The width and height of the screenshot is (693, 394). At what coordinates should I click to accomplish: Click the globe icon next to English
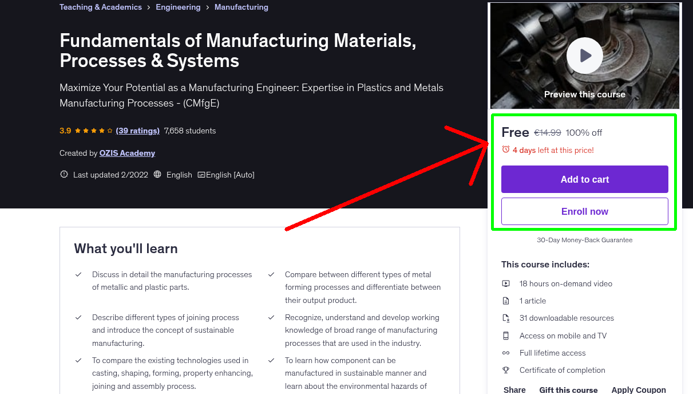click(157, 174)
